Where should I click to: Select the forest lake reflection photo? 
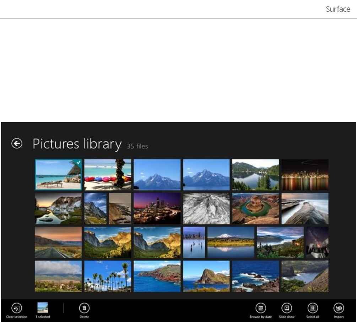point(255,174)
